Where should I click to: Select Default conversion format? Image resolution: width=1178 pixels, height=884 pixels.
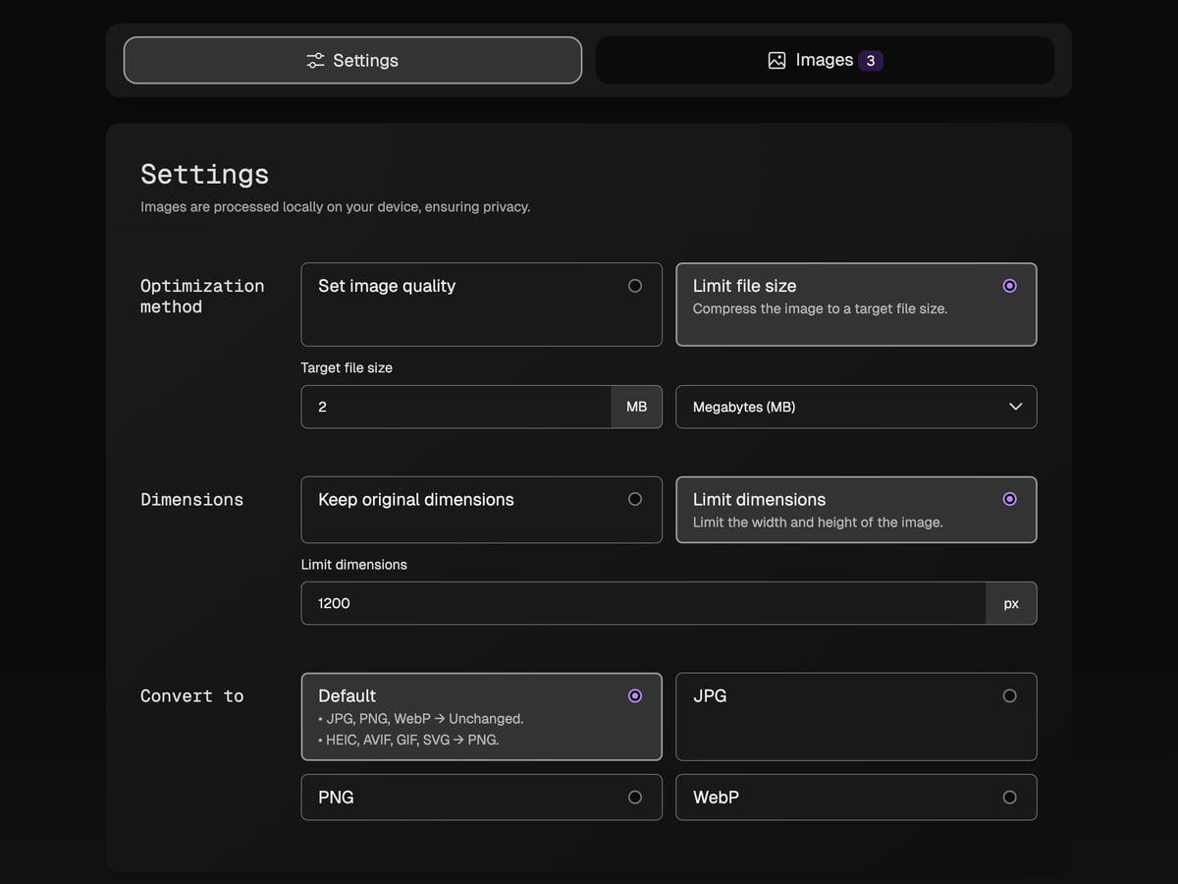(x=481, y=716)
